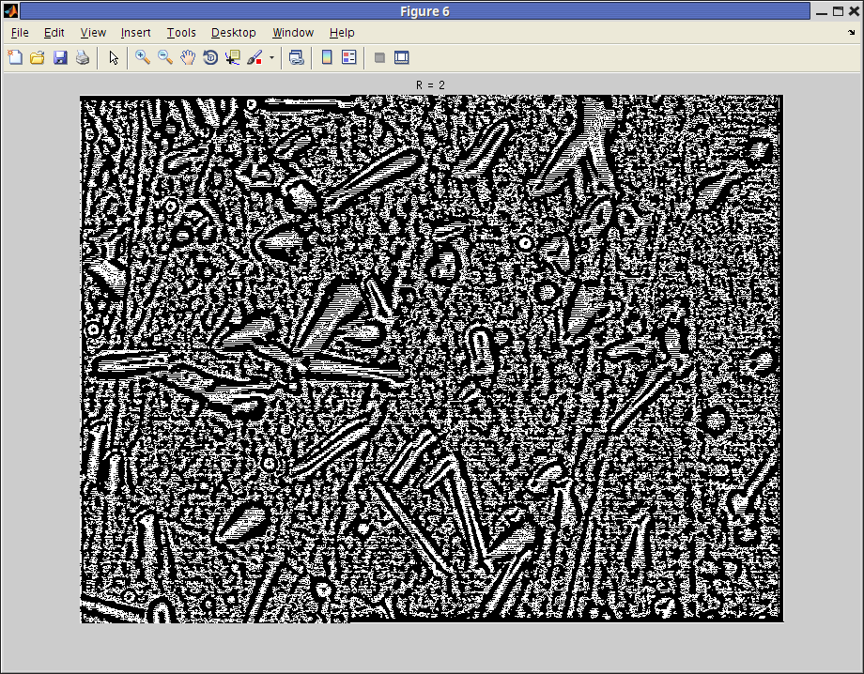
Task: Click the New Figure icon
Action: click(15, 57)
